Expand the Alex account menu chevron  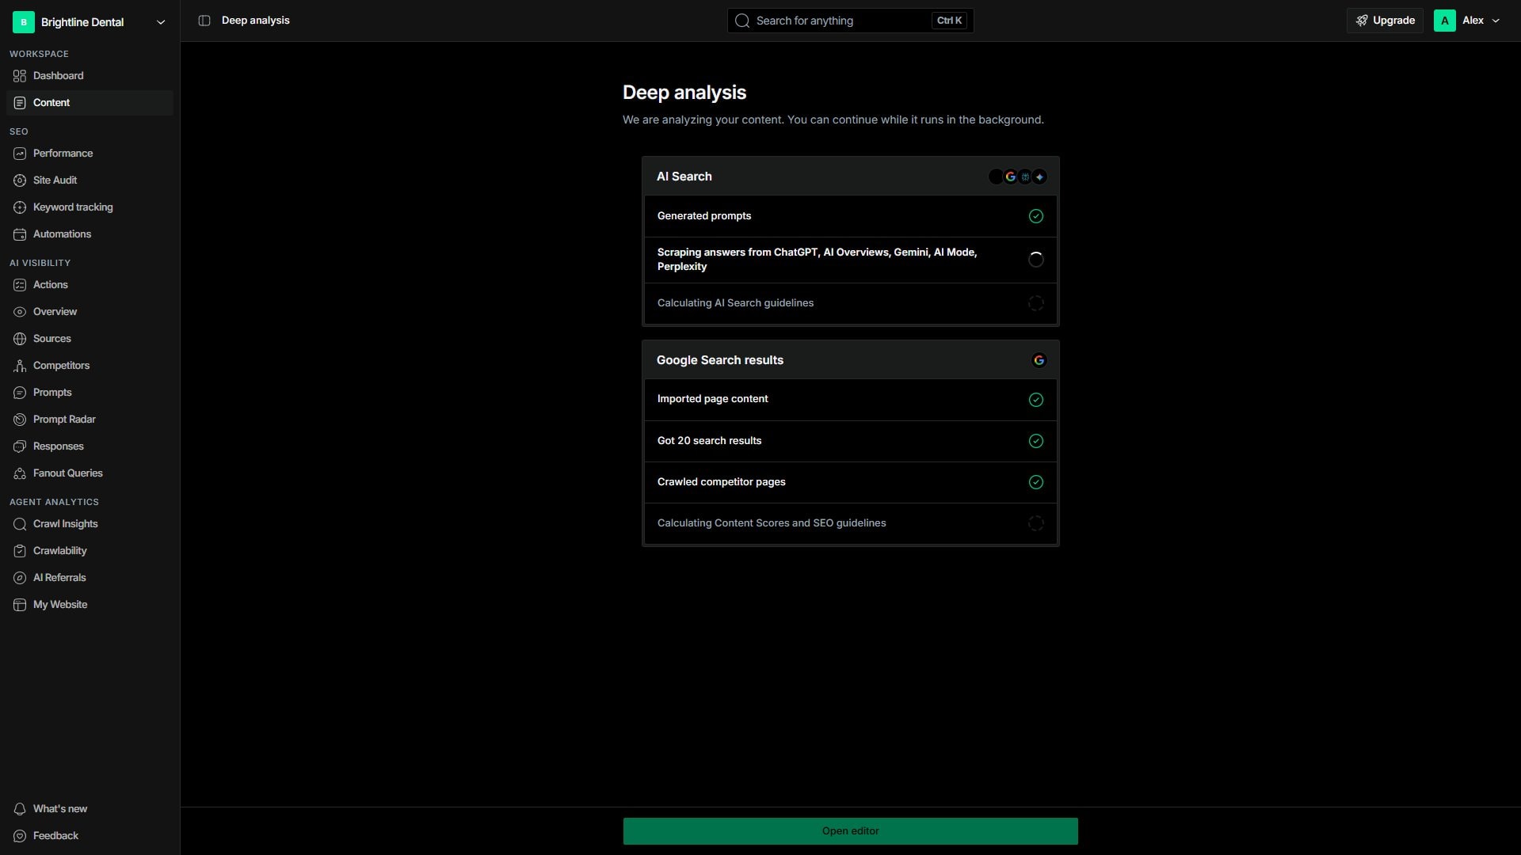tap(1496, 21)
